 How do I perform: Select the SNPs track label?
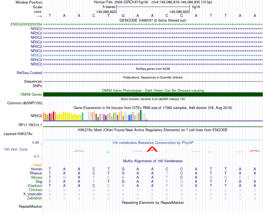(37, 86)
